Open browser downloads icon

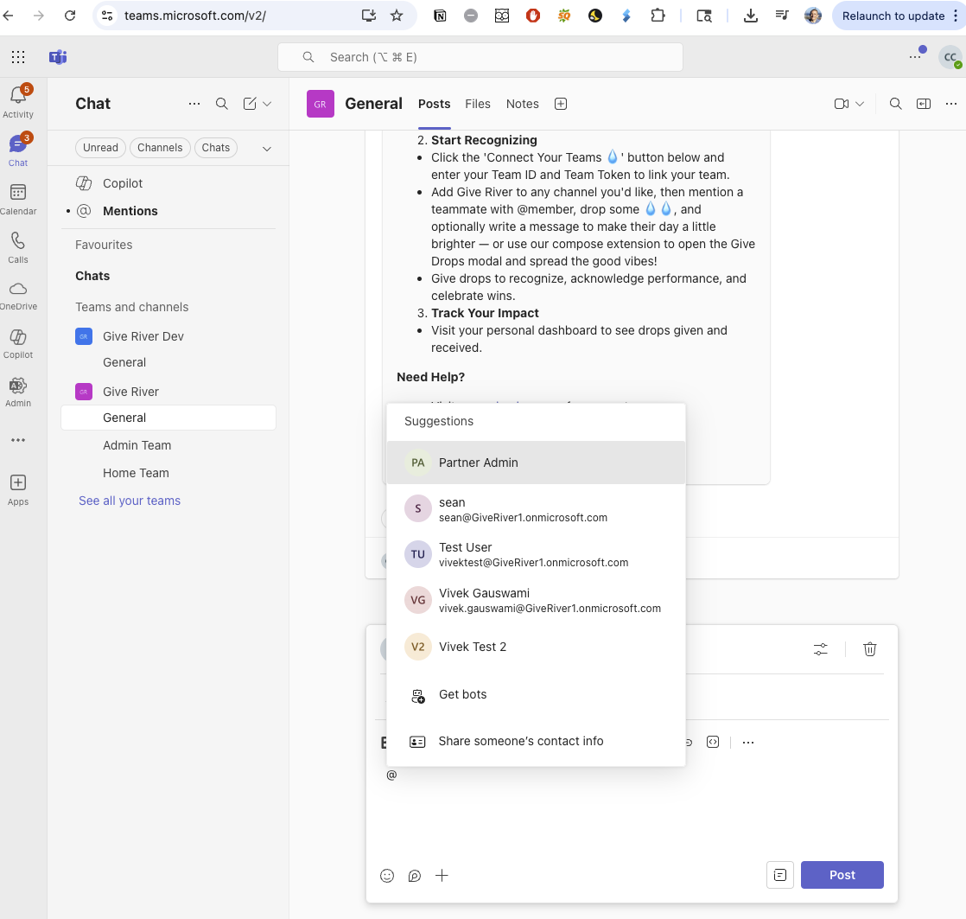tap(750, 16)
